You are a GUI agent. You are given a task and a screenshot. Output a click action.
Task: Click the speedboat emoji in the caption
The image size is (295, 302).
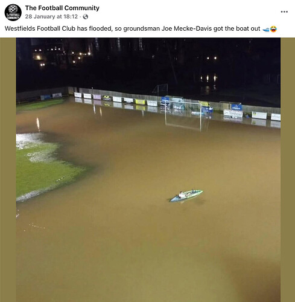coord(266,30)
